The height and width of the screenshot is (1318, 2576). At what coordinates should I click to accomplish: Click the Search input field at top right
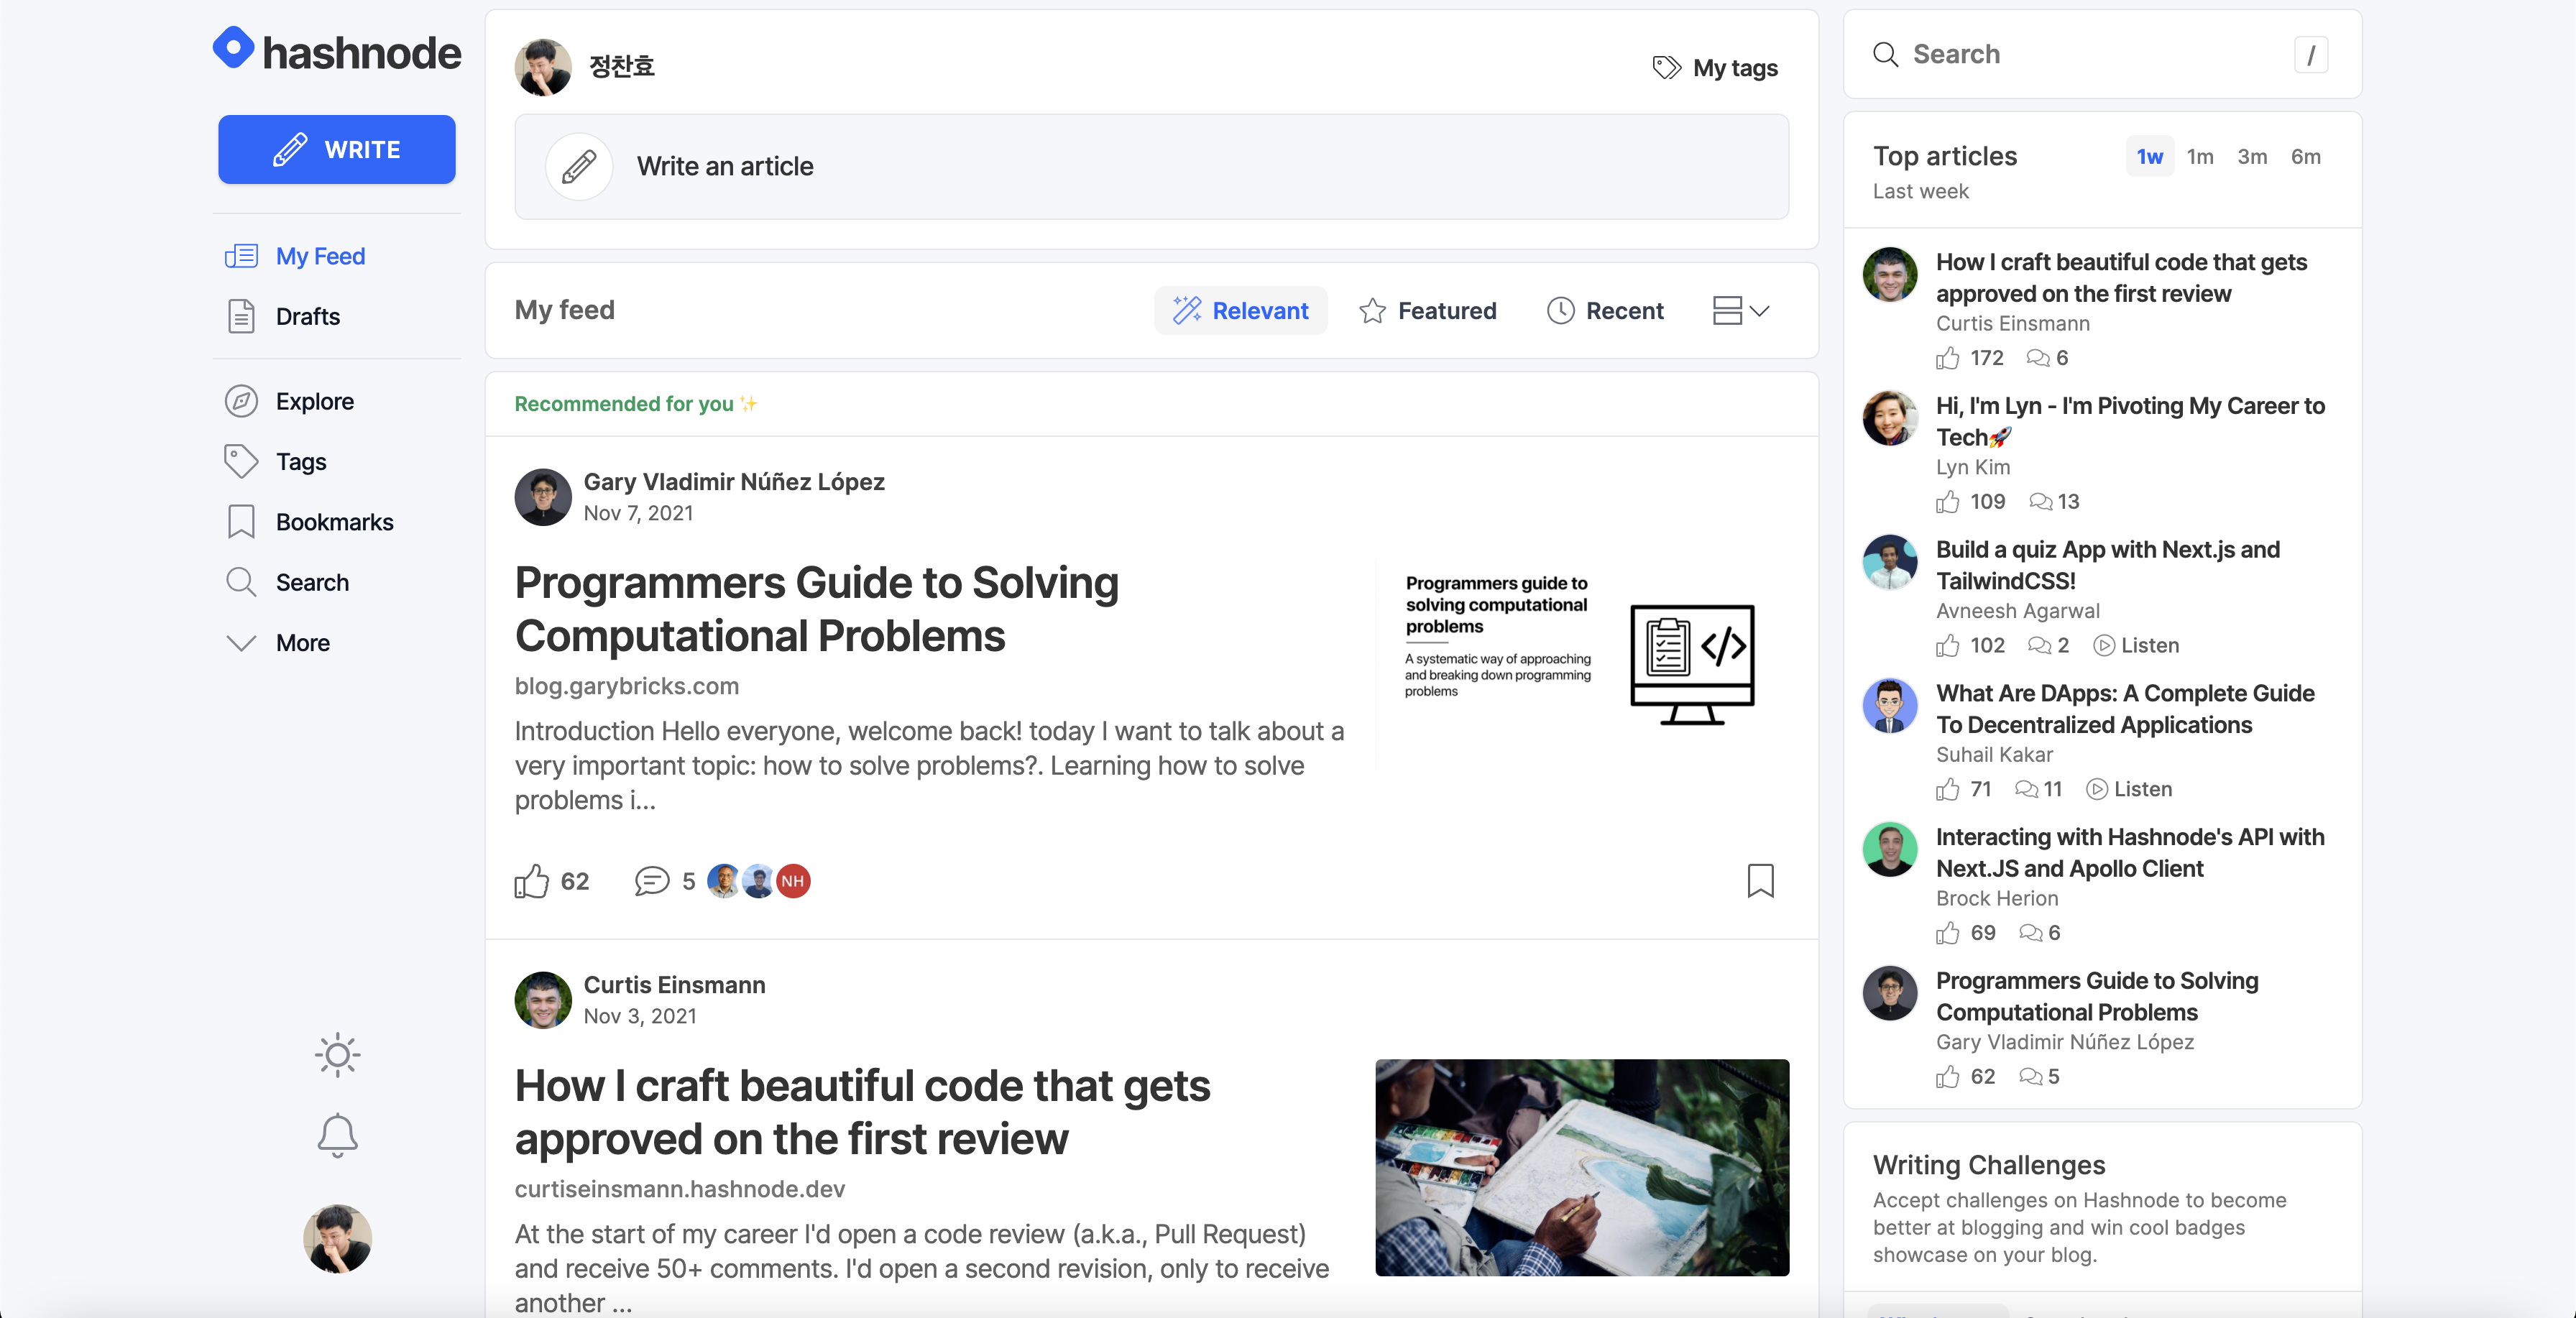2090,54
